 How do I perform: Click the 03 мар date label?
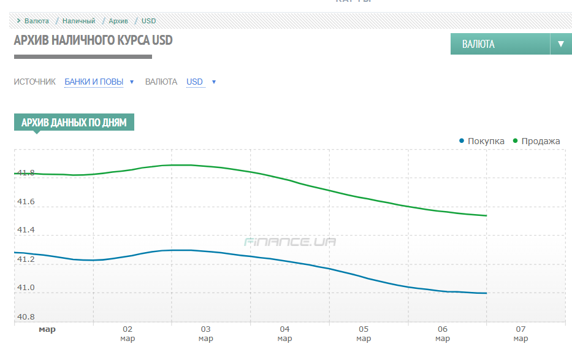click(206, 334)
